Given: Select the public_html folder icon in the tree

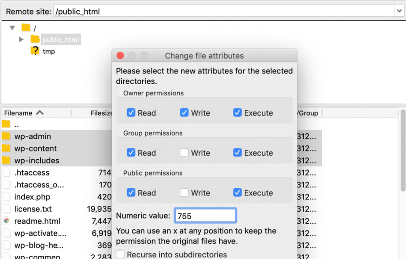Looking at the screenshot, I should pos(35,39).
